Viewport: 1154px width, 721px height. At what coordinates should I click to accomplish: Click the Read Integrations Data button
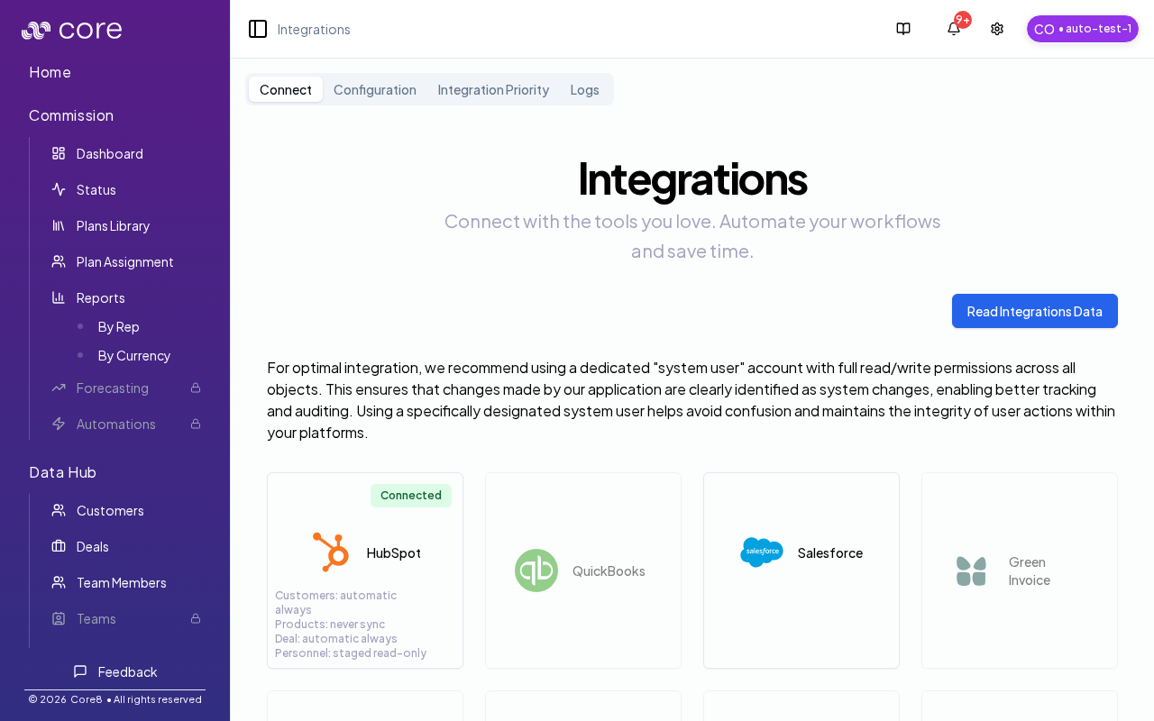[1034, 311]
